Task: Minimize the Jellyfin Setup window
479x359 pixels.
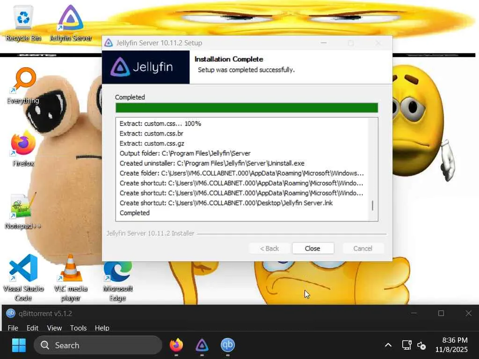Action: pos(324,43)
